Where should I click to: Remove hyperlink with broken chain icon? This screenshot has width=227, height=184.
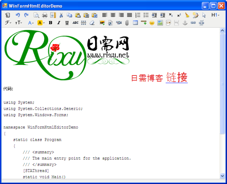pos(201,23)
